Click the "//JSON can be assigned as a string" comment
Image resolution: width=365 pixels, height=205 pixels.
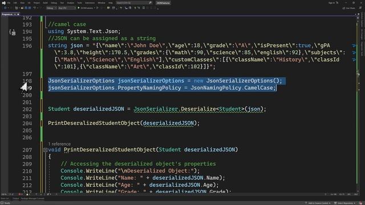click(102, 38)
